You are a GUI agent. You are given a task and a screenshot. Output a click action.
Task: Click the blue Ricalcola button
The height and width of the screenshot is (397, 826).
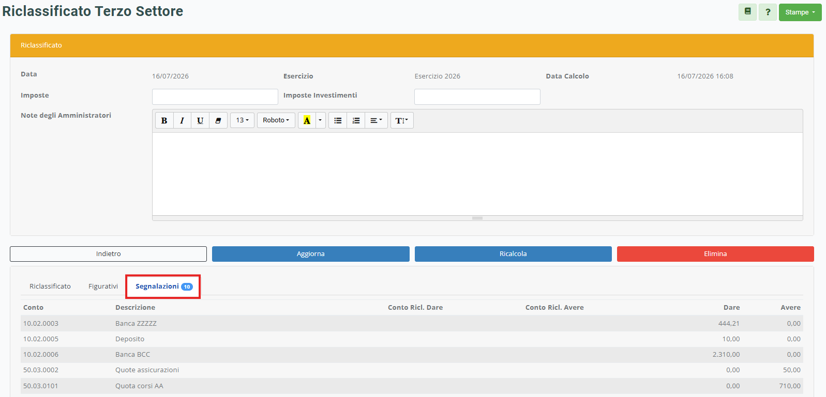(513, 254)
